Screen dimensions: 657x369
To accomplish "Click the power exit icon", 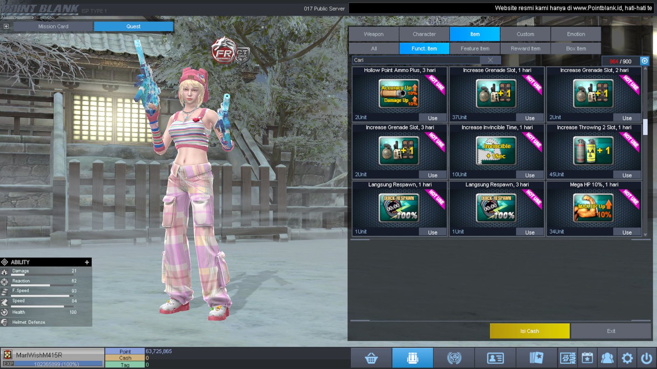I will tap(646, 358).
